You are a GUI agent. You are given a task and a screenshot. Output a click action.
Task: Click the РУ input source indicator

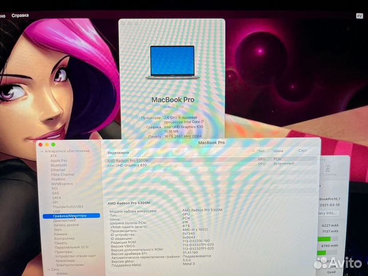point(359,16)
